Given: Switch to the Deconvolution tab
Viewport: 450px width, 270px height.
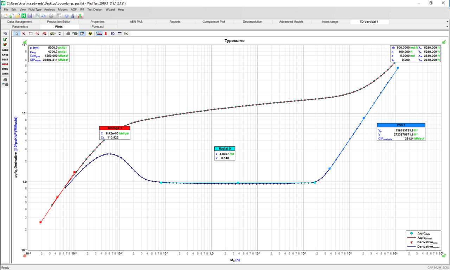Looking at the screenshot, I should (252, 22).
